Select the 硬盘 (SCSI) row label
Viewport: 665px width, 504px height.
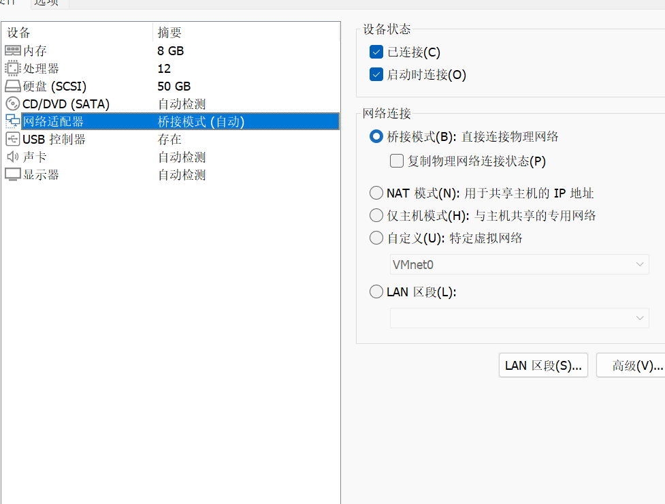(x=54, y=86)
